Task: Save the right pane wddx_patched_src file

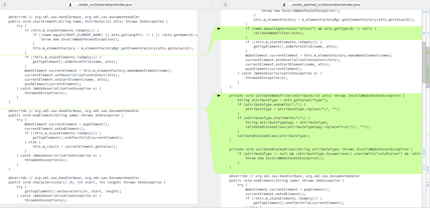Action: click(225, 4)
